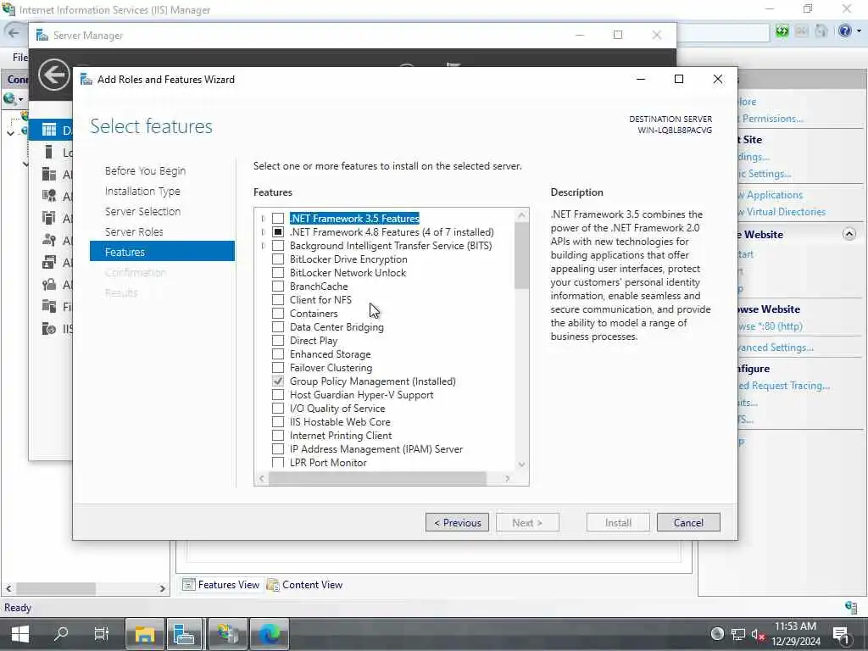Open the IIS role icon in Server Manager sidebar
This screenshot has width=868, height=651.
tap(49, 329)
